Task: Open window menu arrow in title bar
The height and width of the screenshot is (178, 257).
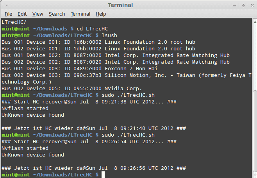Action: (x=7, y=5)
